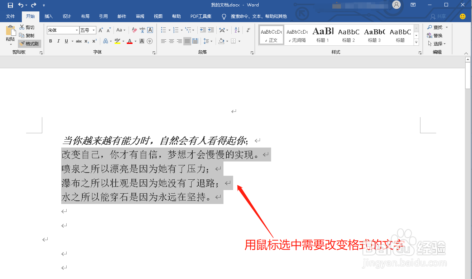Screen dimensions: 472x279
Task: Apply the 标题 1 style
Action: pyautogui.click(x=323, y=35)
